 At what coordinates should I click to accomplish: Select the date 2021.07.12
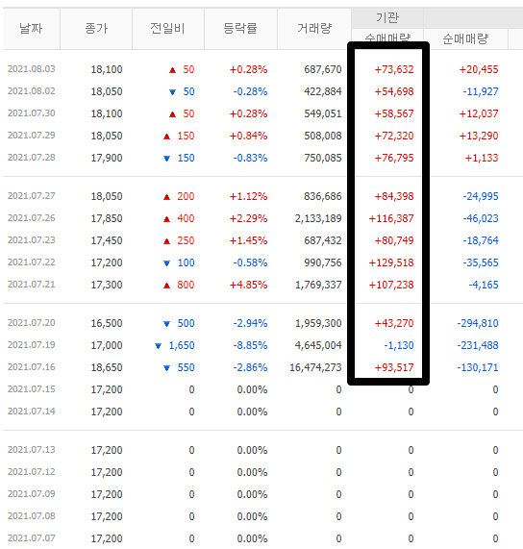point(32,471)
